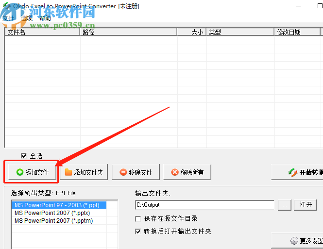The image size is (323, 249).
Task: Click the 移除文件 button
Action: click(x=136, y=172)
